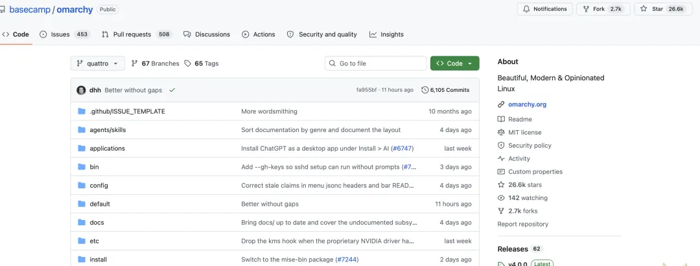
Task: Fork the repository with the Fork button
Action: point(603,9)
